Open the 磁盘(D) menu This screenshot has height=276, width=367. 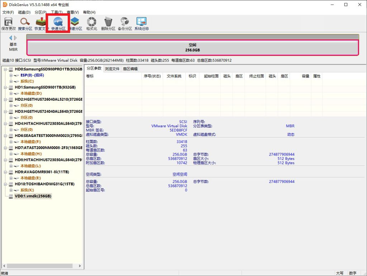pos(24,12)
